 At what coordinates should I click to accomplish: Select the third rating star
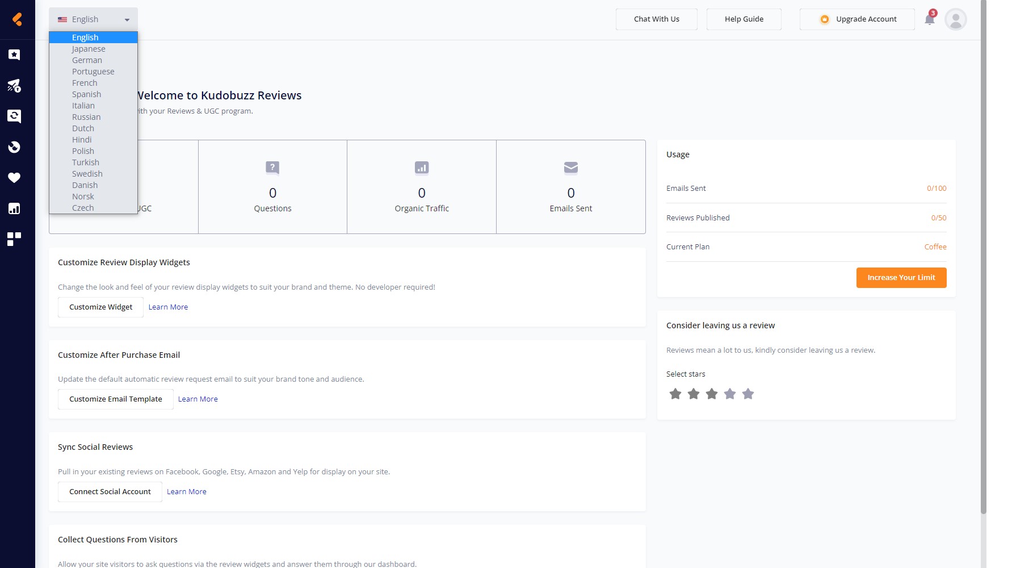[x=712, y=394]
